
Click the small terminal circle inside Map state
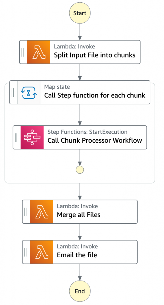coord(80,170)
